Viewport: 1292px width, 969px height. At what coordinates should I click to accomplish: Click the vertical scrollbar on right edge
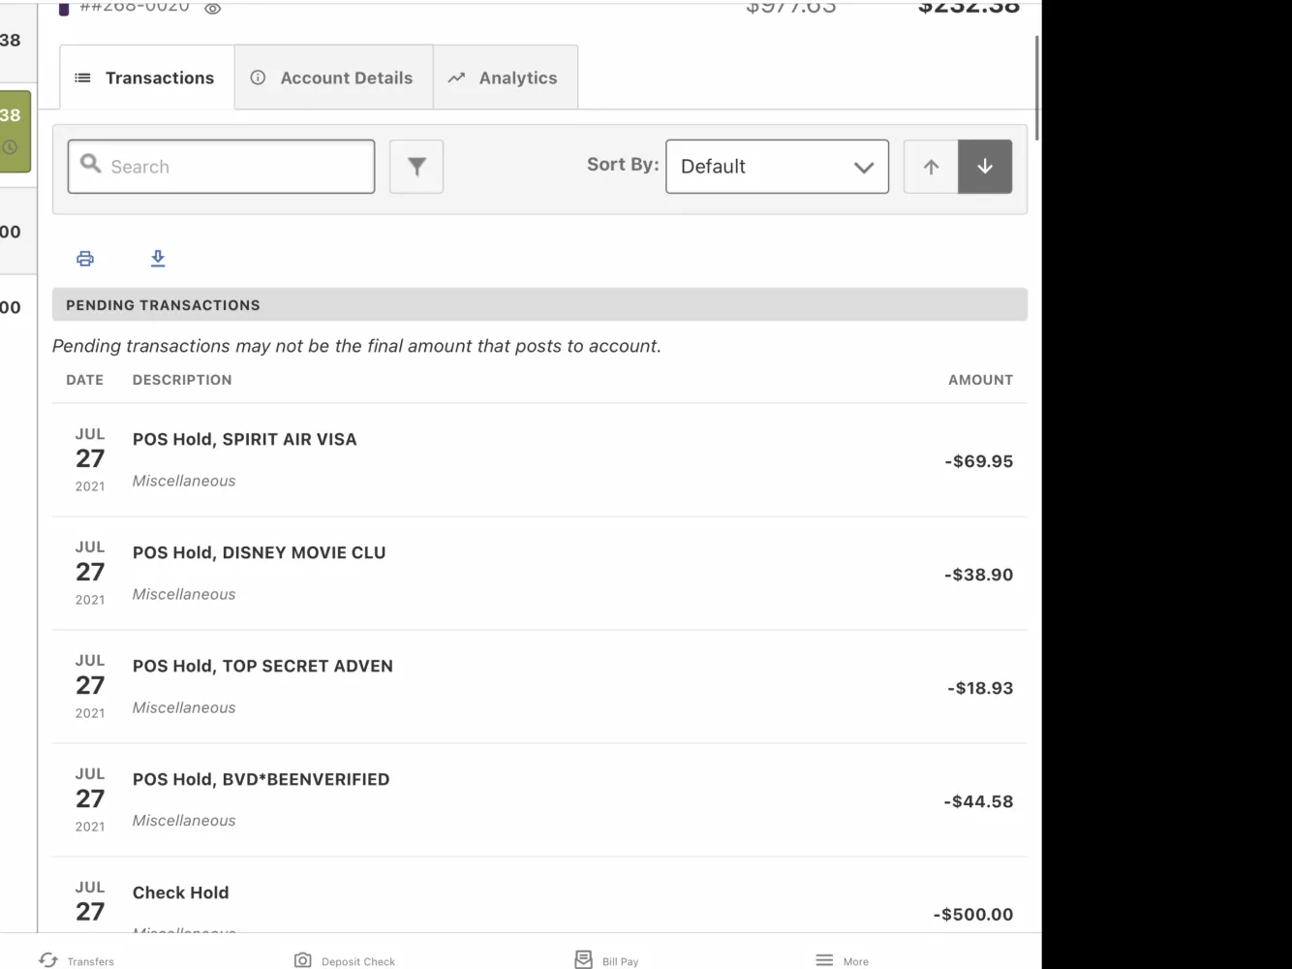(1037, 89)
